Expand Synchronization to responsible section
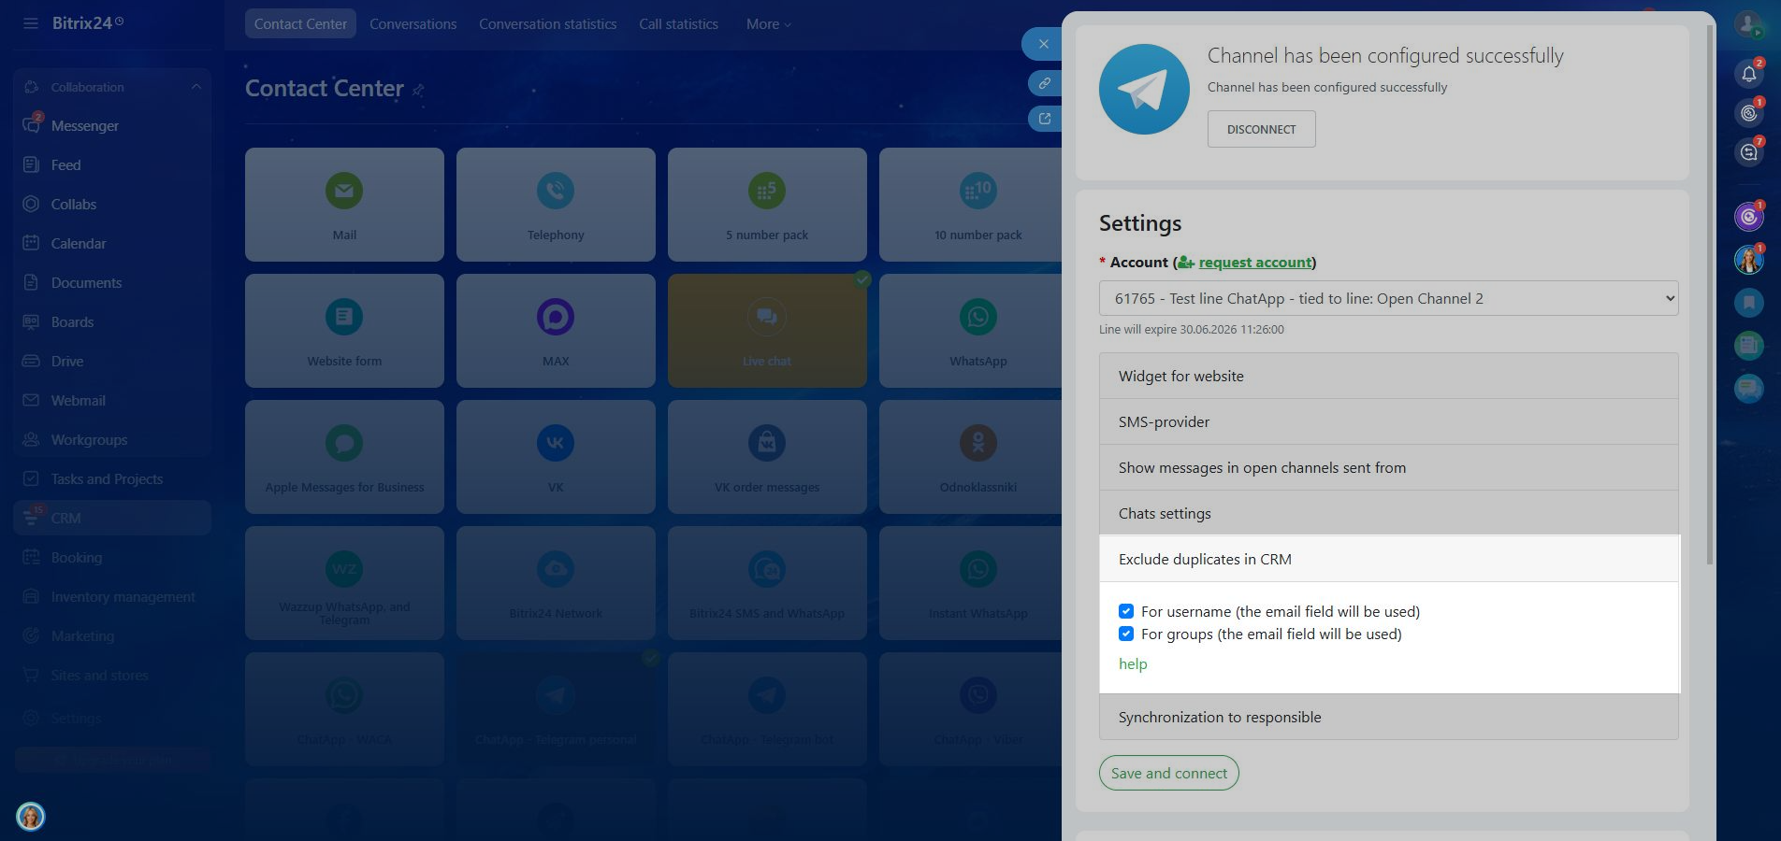Viewport: 1781px width, 841px height. coord(1388,717)
